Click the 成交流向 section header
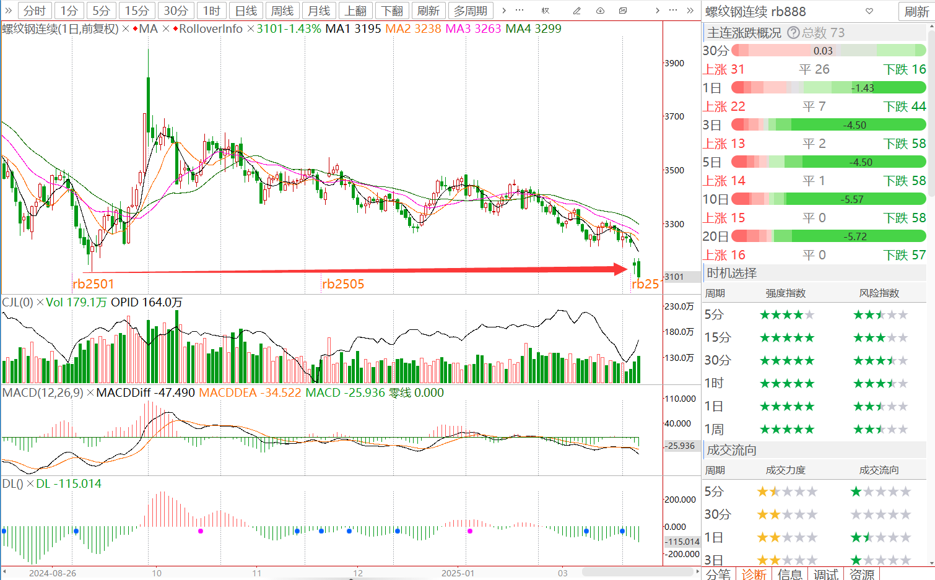Image resolution: width=935 pixels, height=580 pixels. (815, 450)
